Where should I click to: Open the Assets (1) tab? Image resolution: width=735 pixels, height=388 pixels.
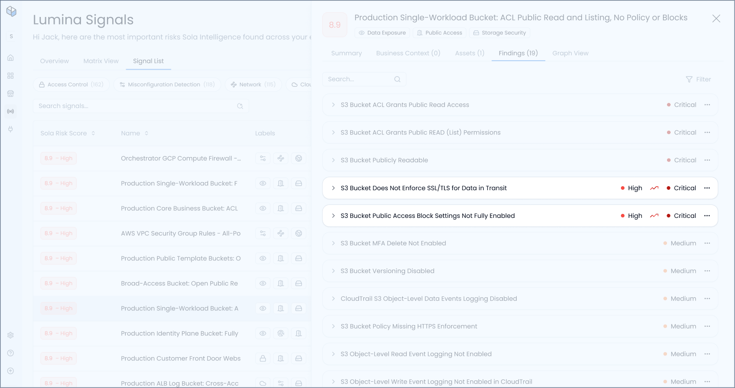click(x=470, y=53)
